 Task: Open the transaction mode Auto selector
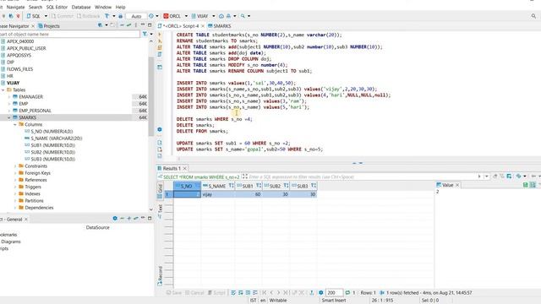[x=136, y=16]
